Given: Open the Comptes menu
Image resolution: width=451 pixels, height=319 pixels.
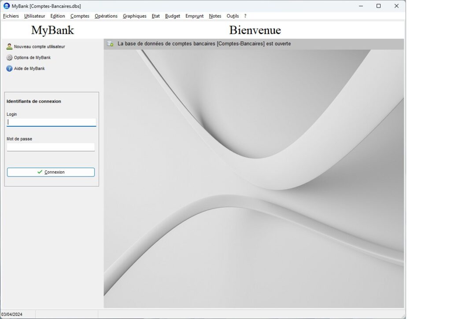Looking at the screenshot, I should (x=80, y=16).
